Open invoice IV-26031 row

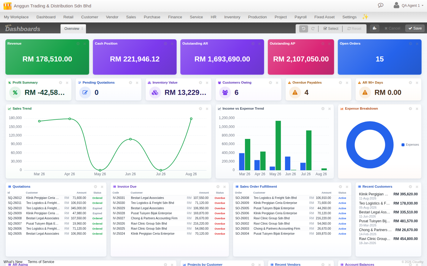[x=170, y=198]
